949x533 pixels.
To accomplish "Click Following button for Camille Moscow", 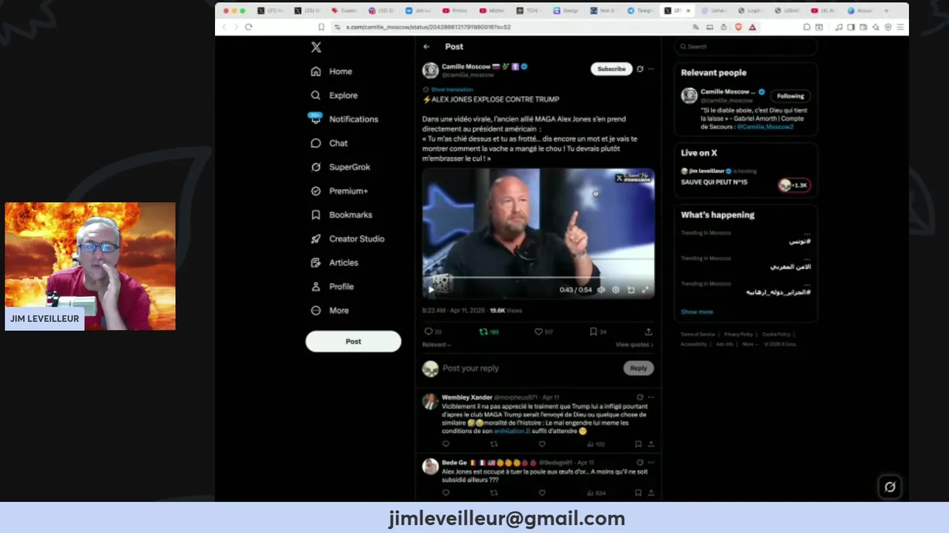I will 790,96.
